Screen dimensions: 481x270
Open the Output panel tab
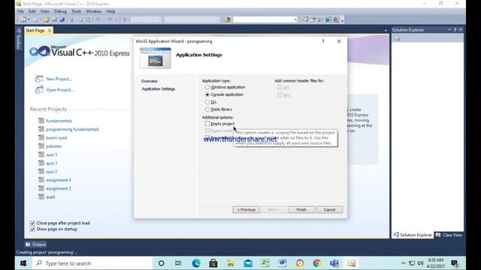click(36, 244)
